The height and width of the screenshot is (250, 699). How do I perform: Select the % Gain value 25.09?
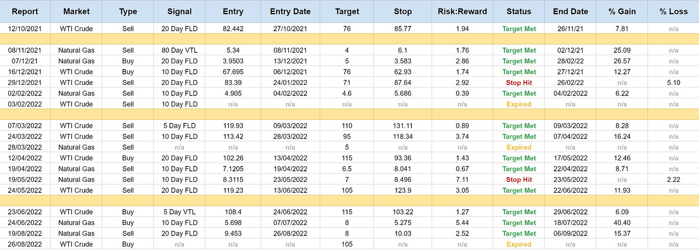tap(622, 50)
